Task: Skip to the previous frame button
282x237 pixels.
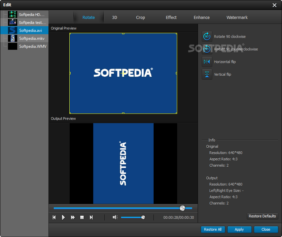Action: [54, 217]
